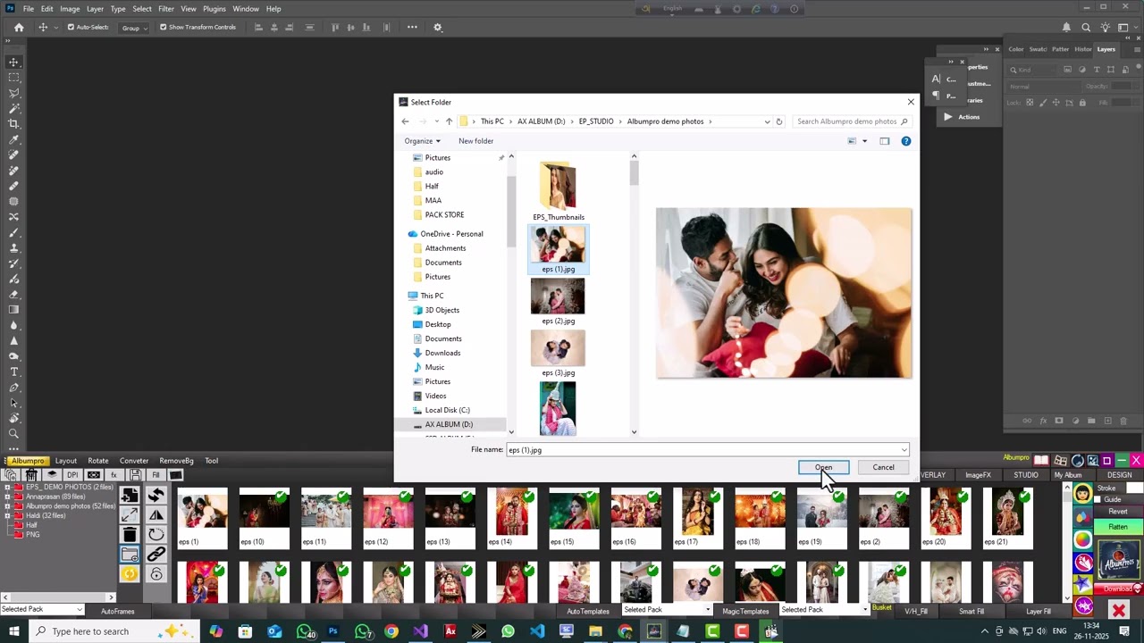Open the File name dropdown arrow
The width and height of the screenshot is (1144, 643).
coord(904,450)
